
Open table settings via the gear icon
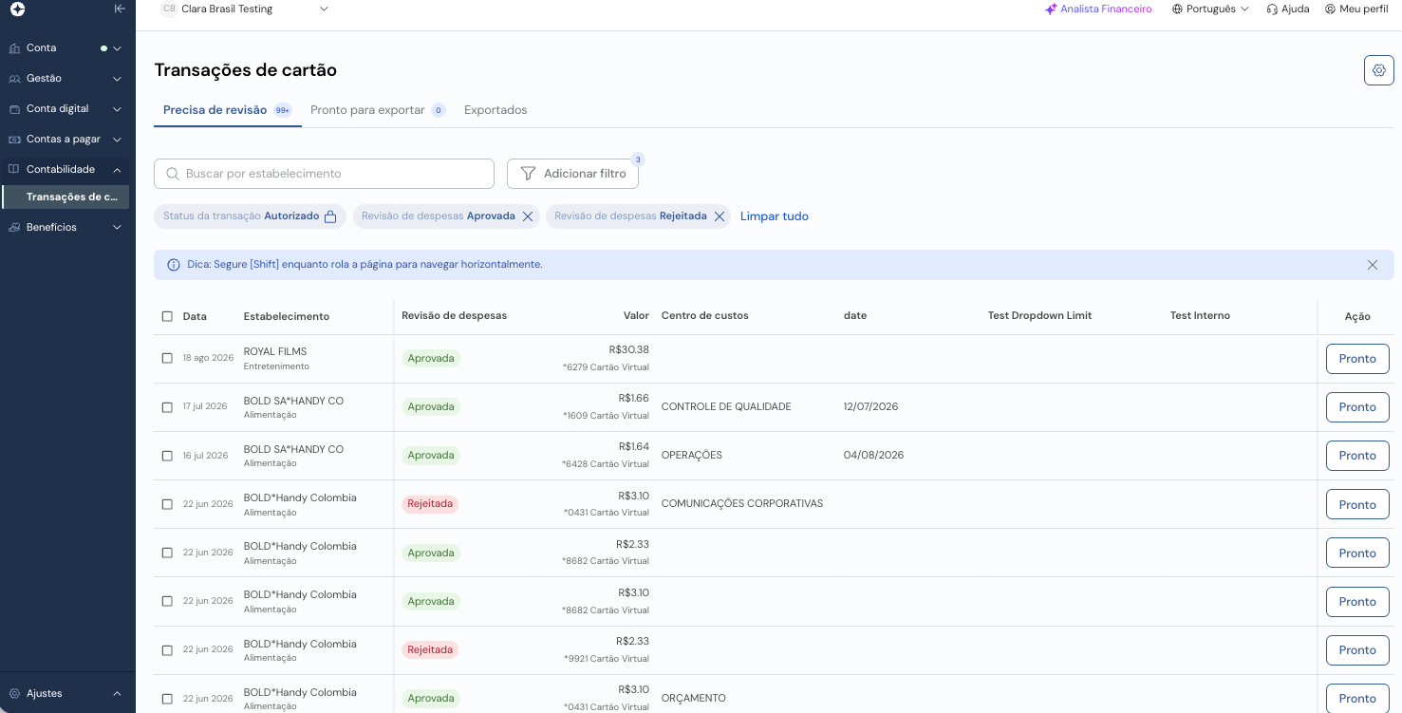click(x=1379, y=70)
